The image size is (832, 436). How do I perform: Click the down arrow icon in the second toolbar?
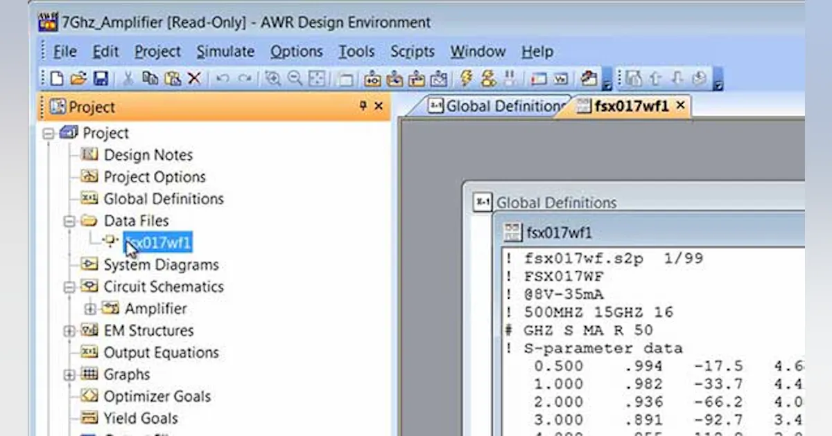(x=677, y=79)
